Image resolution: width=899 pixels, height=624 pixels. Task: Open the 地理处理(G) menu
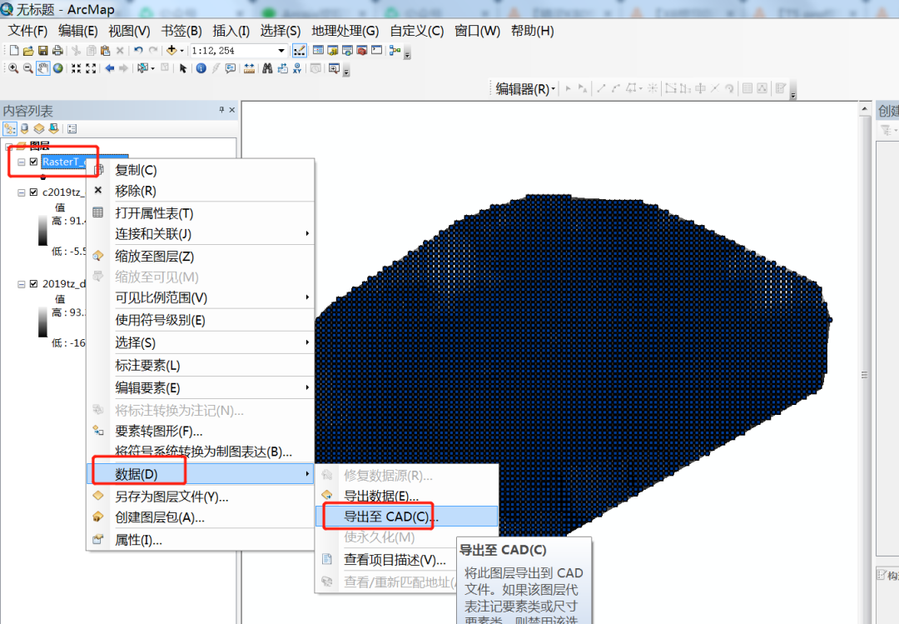point(345,31)
